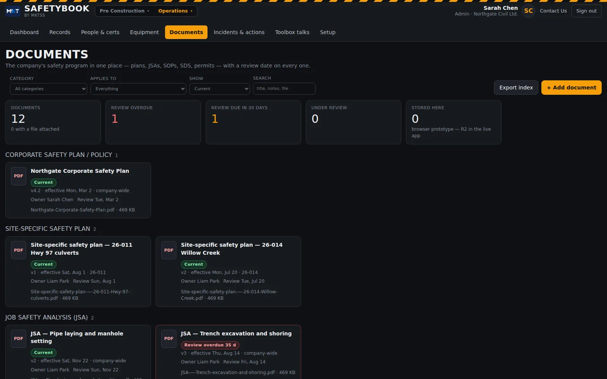Click the MKT Safetybook logo icon
The image size is (607, 379).
pos(13,11)
